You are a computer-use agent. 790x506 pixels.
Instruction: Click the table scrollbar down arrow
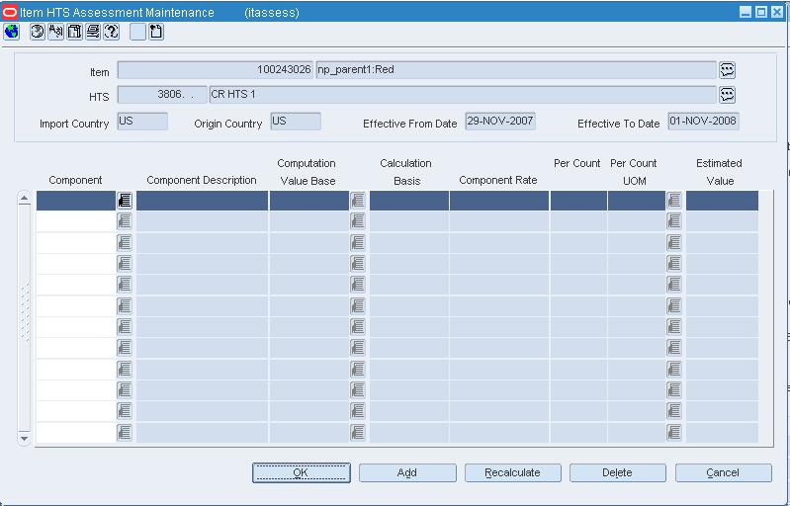coord(24,438)
